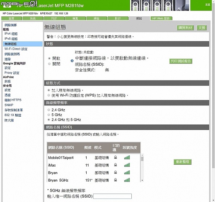The width and height of the screenshot is (215, 202).
Task: Select the 2.4 GHz 和 5 GHz option
Action: click(49, 120)
